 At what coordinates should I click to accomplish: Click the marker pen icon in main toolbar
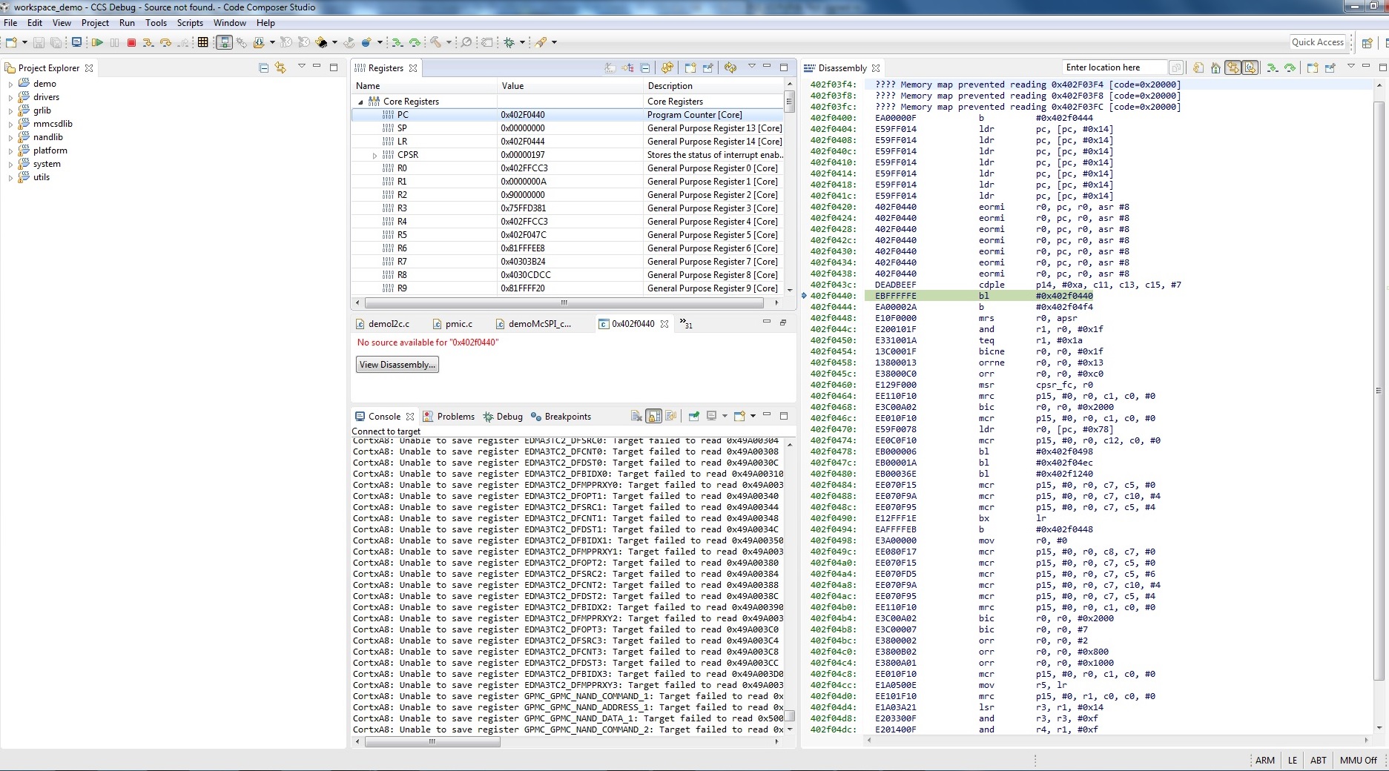pyautogui.click(x=541, y=42)
